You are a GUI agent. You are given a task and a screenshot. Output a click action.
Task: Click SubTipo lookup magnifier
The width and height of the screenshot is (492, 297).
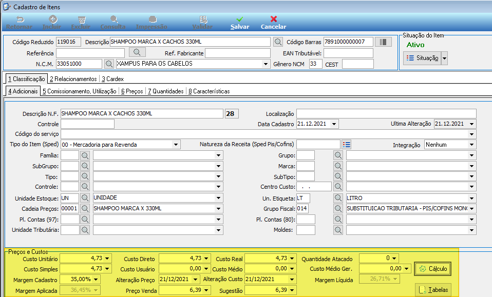[338, 176]
